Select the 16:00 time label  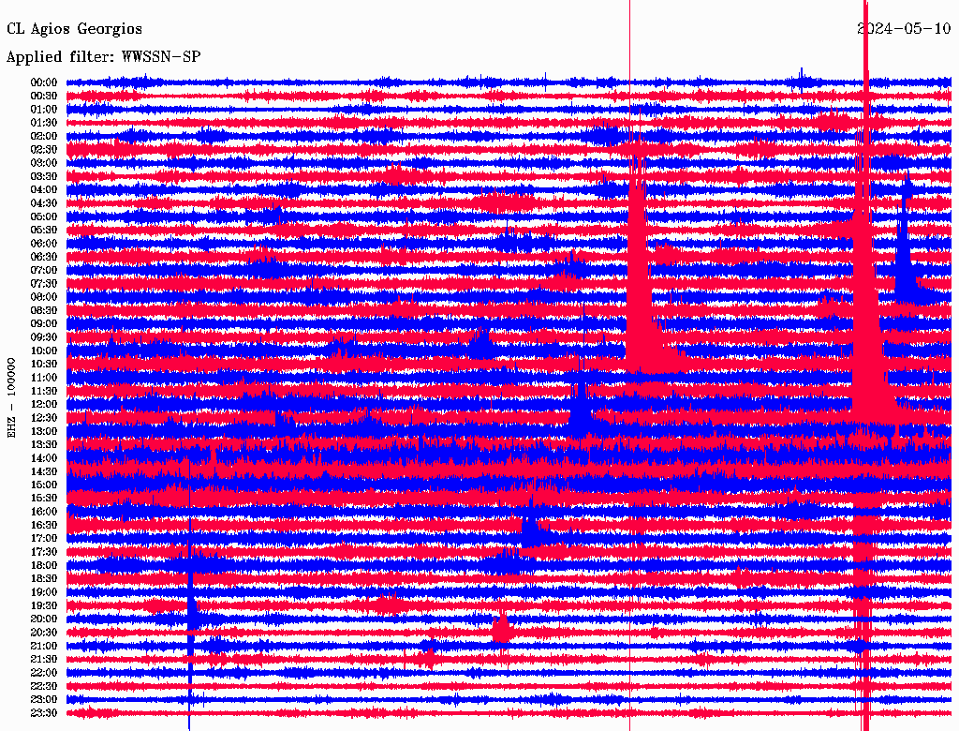(44, 512)
